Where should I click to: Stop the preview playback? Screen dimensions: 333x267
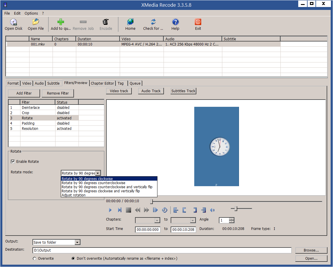[129, 210]
